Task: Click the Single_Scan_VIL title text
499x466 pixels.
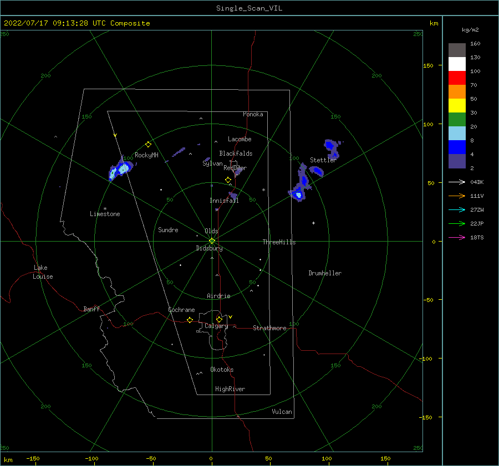Action: click(x=249, y=8)
